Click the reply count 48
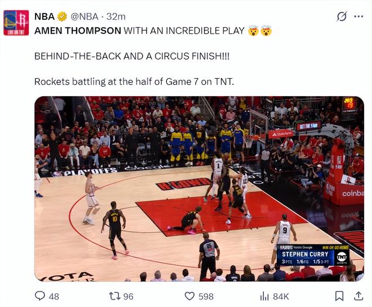372x307 pixels. click(54, 296)
